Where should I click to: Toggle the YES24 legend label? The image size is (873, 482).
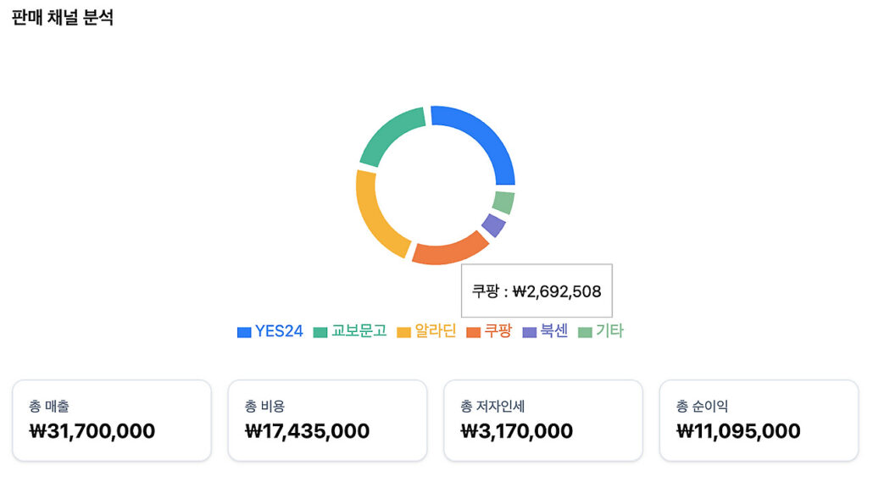(279, 331)
